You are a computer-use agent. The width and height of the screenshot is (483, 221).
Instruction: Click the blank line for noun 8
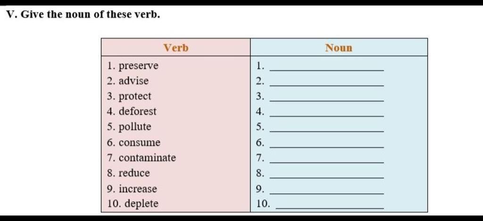(x=326, y=178)
